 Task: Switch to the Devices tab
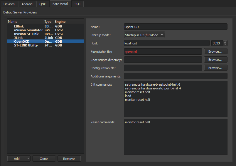pos(9,4)
